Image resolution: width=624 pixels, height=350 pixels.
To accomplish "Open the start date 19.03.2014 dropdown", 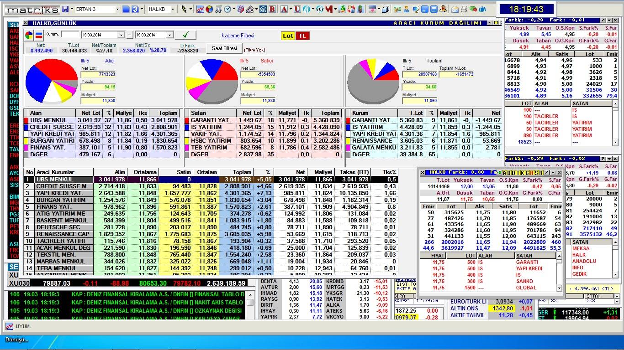I will click(x=121, y=35).
